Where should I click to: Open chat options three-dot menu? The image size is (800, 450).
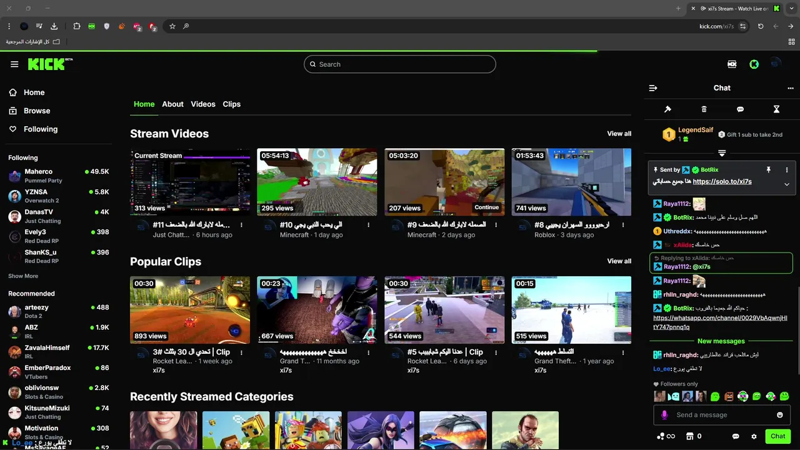point(791,88)
